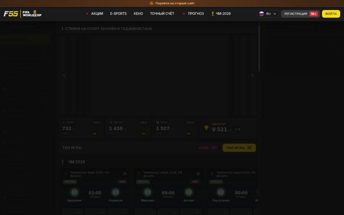The height and width of the screenshot is (215, 344).
Task: Click the trophy icon beside ЧМ-2026 in header
Action: tap(213, 13)
